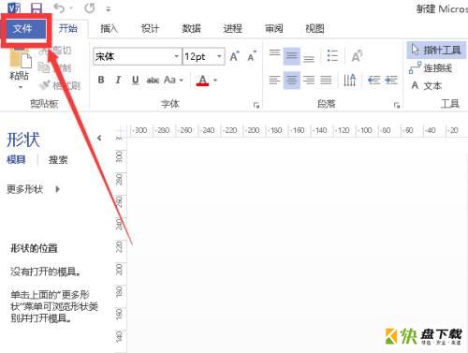Viewport: 468px width, 353px height.
Task: Click the Save icon in quick access toolbar
Action: point(37,8)
